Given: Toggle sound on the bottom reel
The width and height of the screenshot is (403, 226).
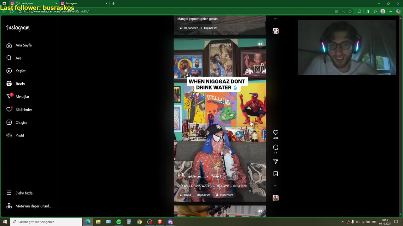Looking at the screenshot, I should (x=260, y=211).
